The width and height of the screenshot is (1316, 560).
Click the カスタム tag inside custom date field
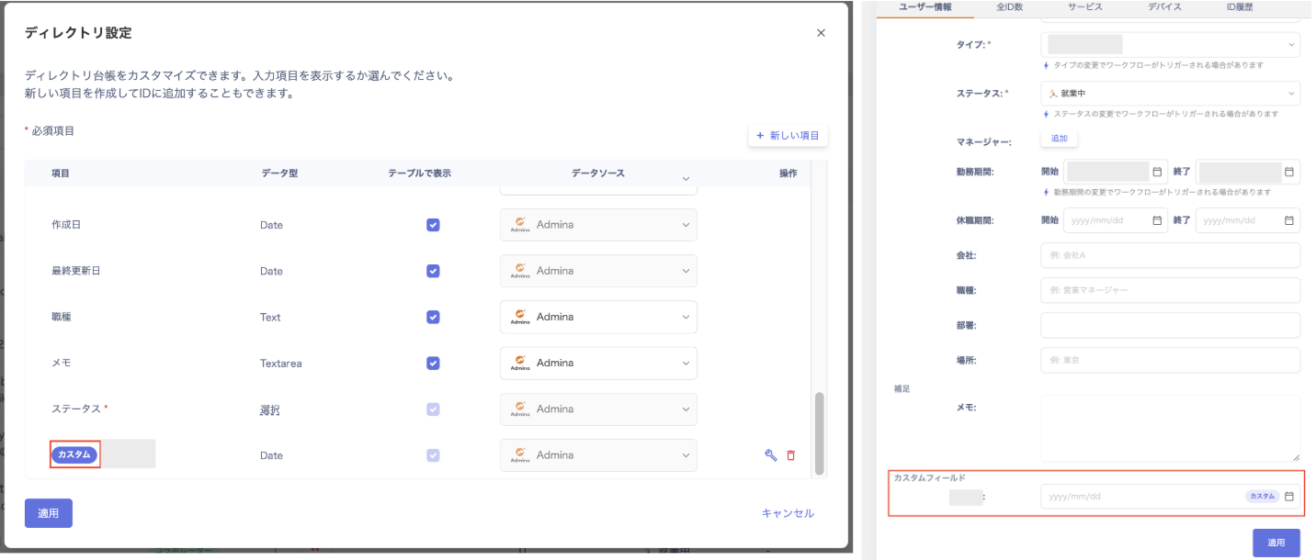(x=1262, y=496)
